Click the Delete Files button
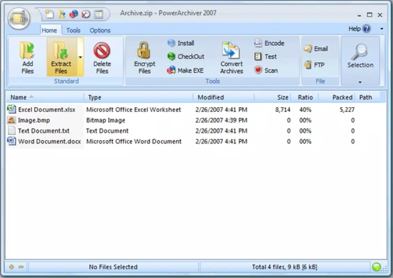This screenshot has width=393, height=278. 102,57
